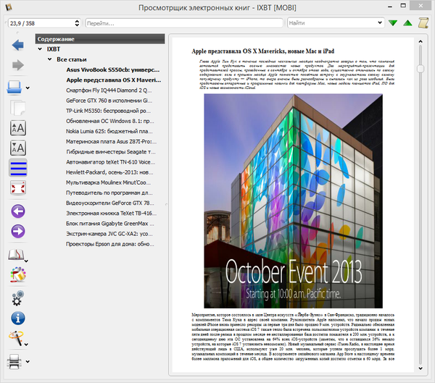This screenshot has width=435, height=383.
Task: Open Смартфон Fly IQ444 Diamond 2 article
Action: 109,91
